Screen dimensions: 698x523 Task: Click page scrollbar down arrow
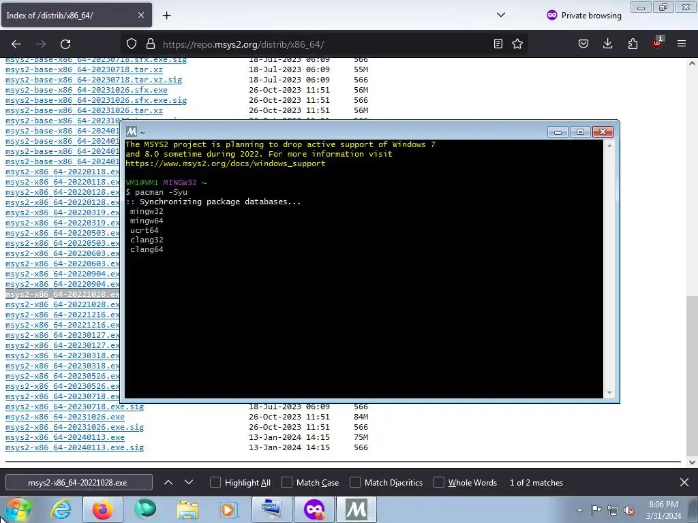coord(692,462)
